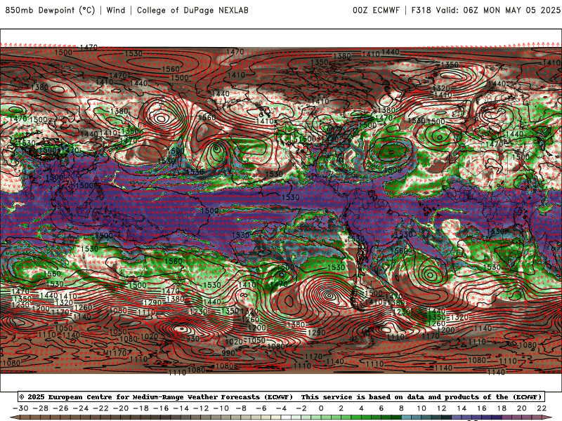562x421 pixels.
Task: Click the -24 value on dewpoint scale
Action: tap(81, 408)
